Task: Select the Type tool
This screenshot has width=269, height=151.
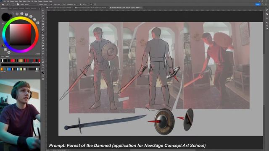Action: pos(43,54)
